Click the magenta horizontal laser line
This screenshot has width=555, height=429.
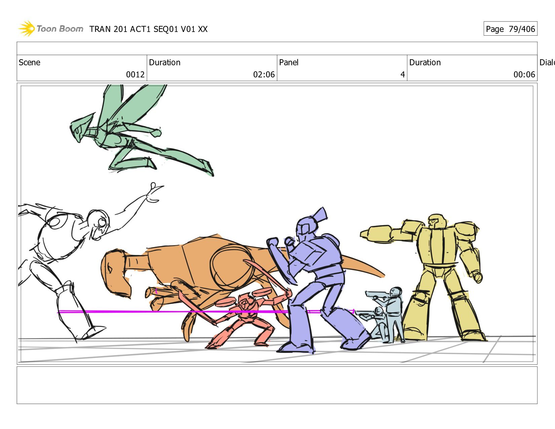click(206, 312)
